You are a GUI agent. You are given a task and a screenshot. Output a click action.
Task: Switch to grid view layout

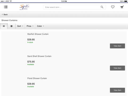[x=11, y=26]
